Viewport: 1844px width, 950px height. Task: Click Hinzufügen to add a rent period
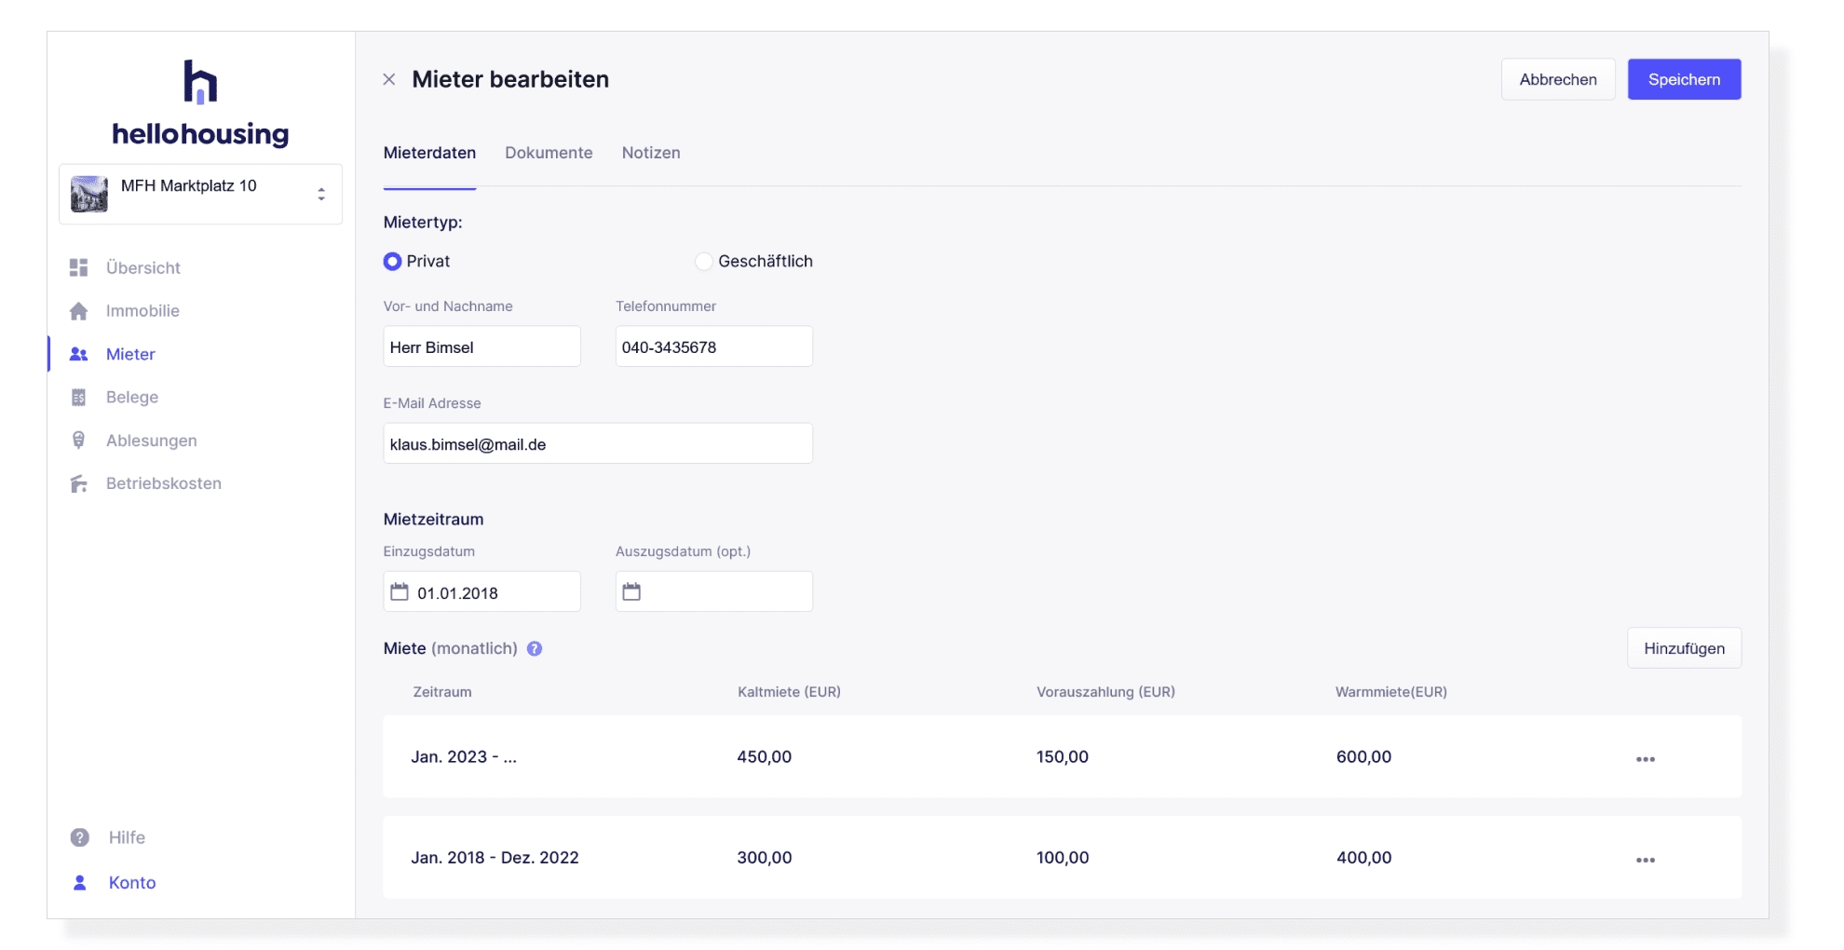1684,648
